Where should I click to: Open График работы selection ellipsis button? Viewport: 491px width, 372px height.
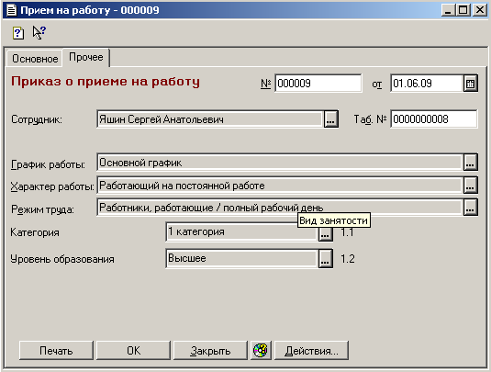tap(470, 163)
